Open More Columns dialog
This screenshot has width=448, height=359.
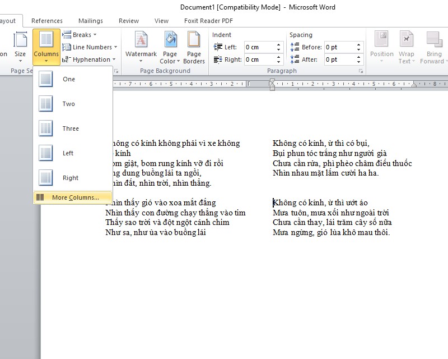pyautogui.click(x=73, y=197)
